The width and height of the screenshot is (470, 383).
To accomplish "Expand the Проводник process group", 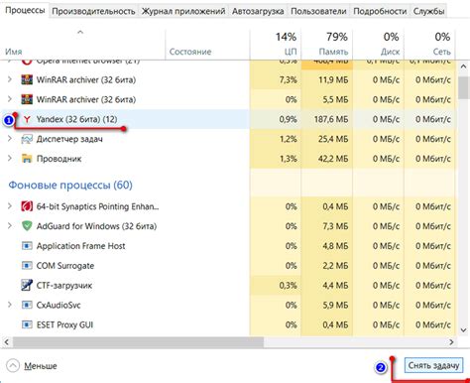I will (10, 159).
